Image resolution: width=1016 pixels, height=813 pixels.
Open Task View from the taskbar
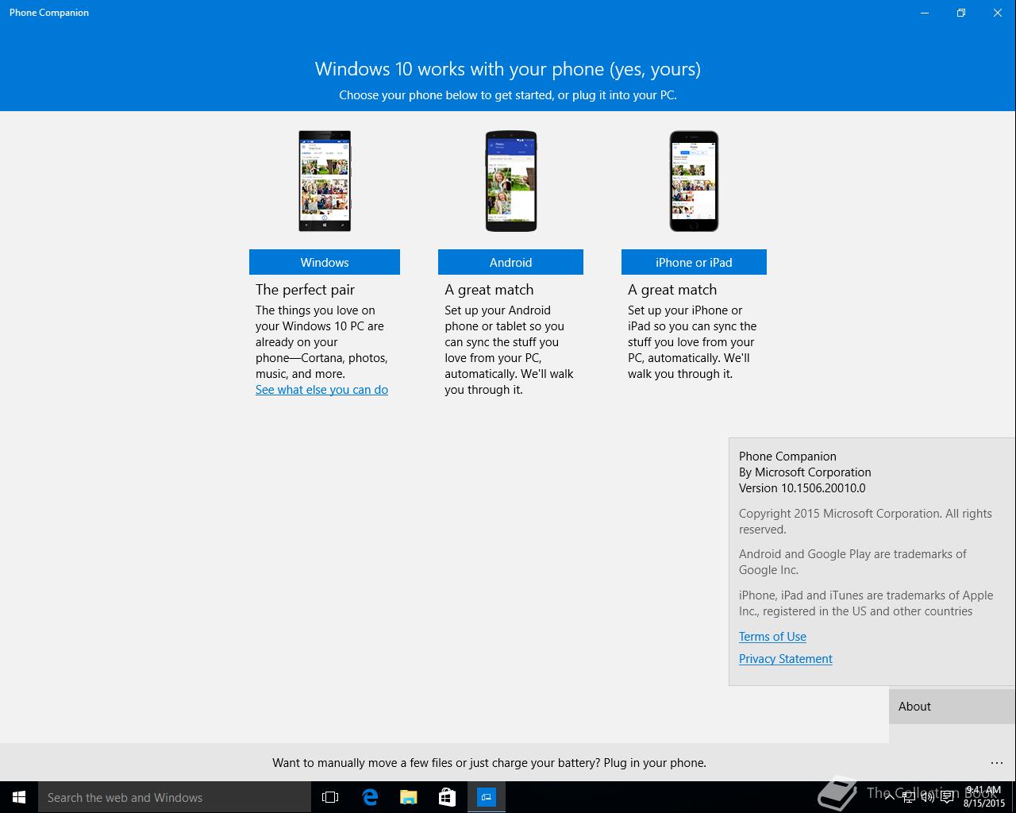(330, 797)
